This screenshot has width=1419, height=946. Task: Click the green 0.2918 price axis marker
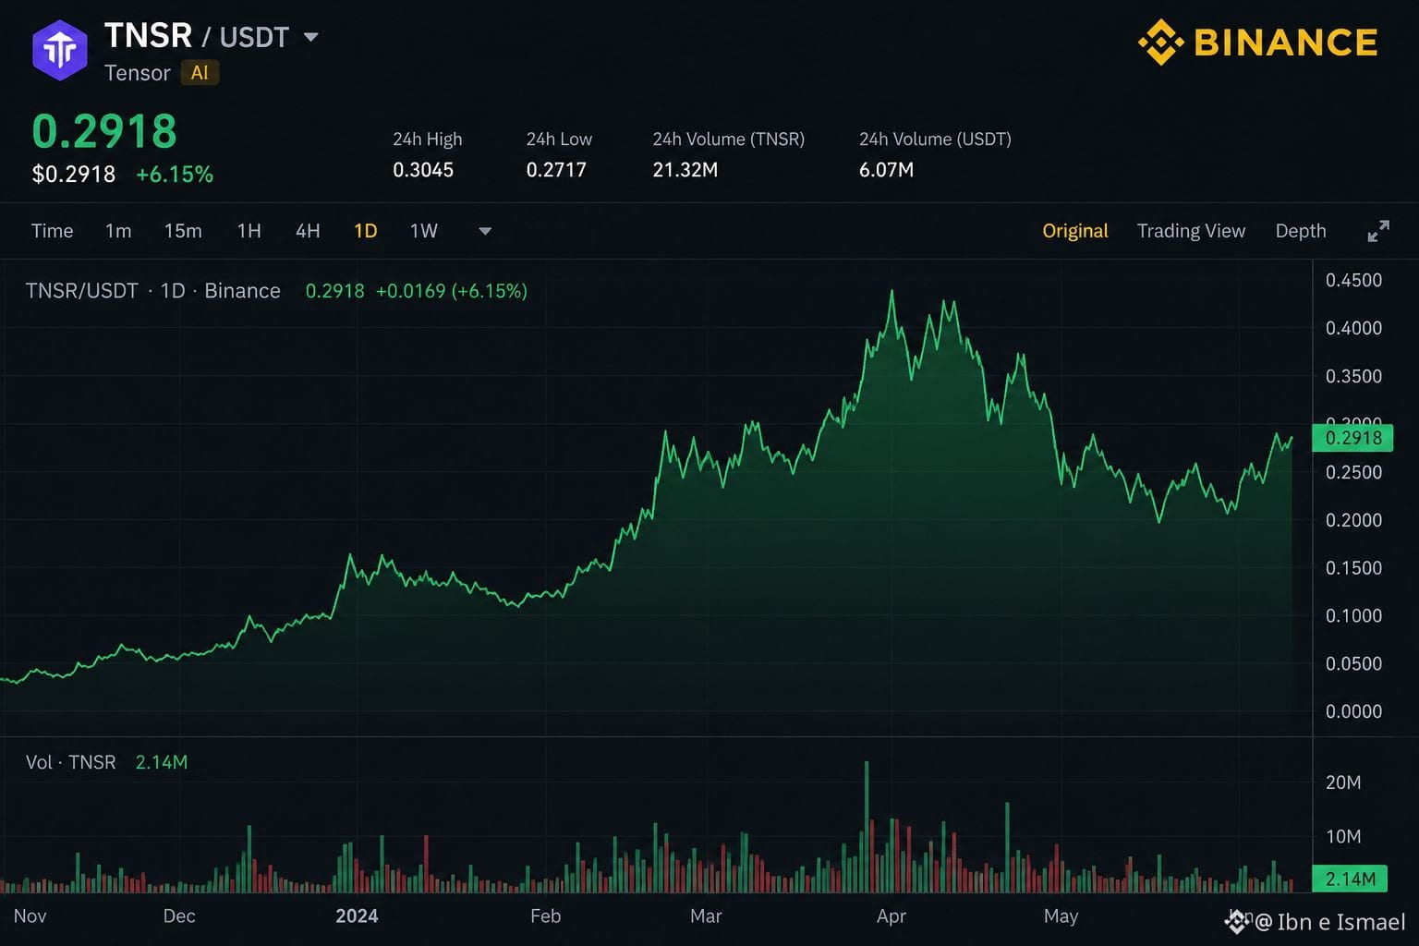1352,438
